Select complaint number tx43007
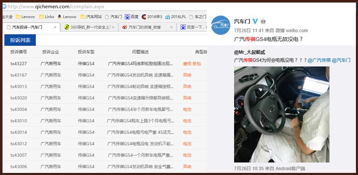 (18, 155)
